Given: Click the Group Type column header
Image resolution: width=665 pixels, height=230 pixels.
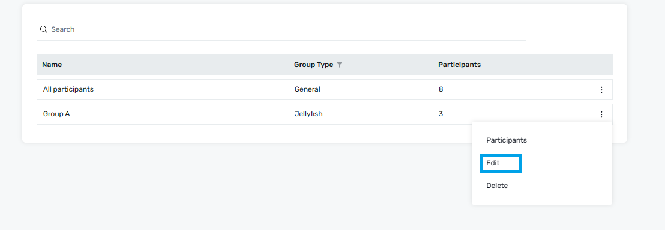Looking at the screenshot, I should pos(313,65).
